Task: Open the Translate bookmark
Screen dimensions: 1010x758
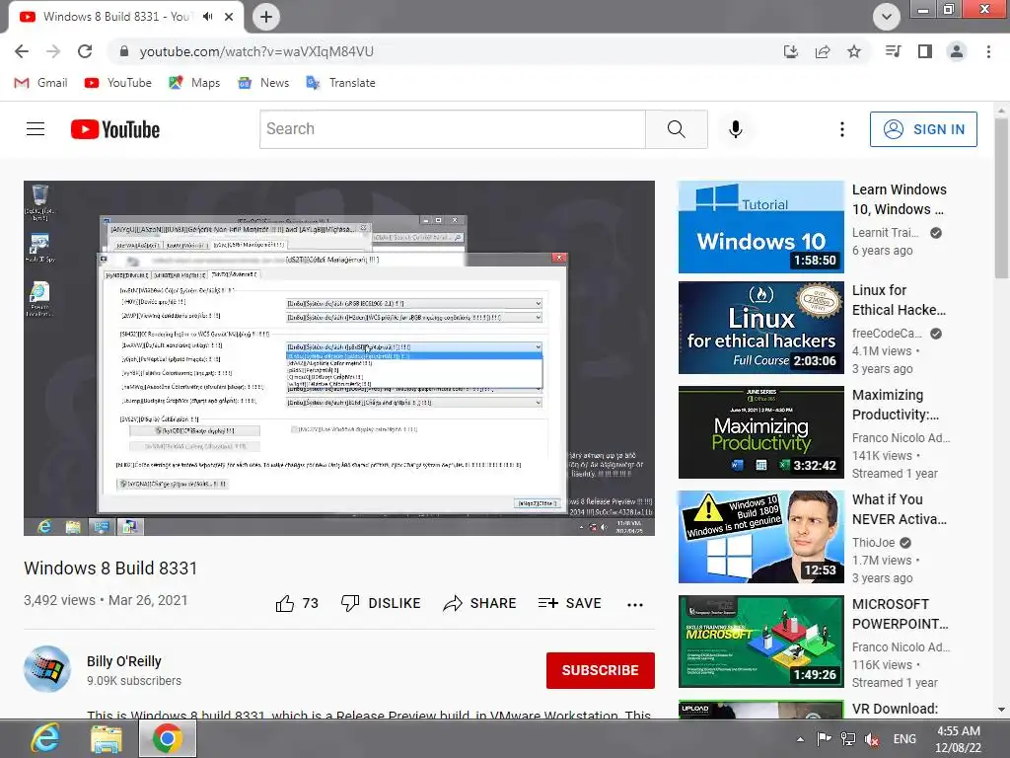Action: point(340,83)
